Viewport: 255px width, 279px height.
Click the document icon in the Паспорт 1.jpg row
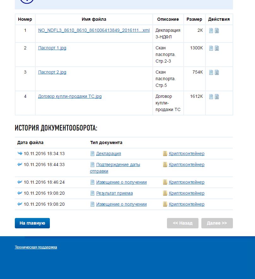coord(211,48)
